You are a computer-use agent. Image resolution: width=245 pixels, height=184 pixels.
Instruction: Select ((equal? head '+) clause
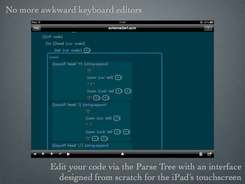pyautogui.click(x=67, y=64)
